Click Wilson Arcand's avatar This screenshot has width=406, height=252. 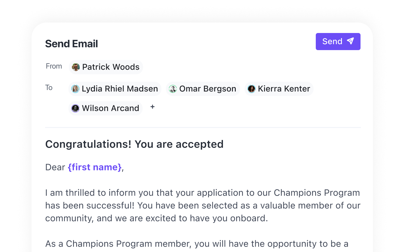pos(75,108)
